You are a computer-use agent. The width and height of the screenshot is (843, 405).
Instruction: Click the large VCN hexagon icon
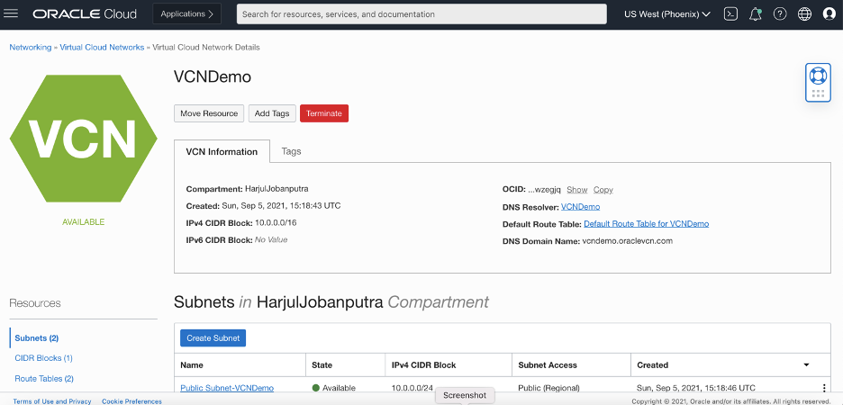click(x=84, y=139)
